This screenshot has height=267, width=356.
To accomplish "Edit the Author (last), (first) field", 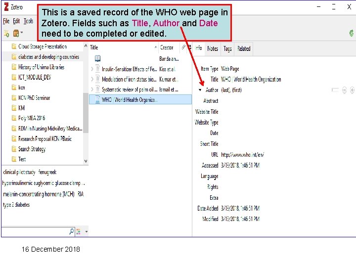I will pos(231,90).
